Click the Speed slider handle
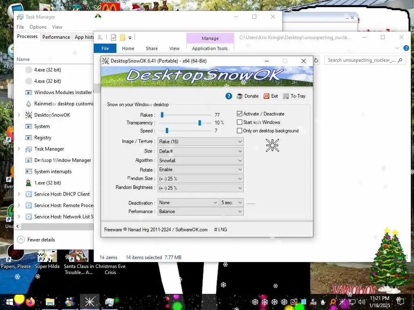 coord(167,130)
